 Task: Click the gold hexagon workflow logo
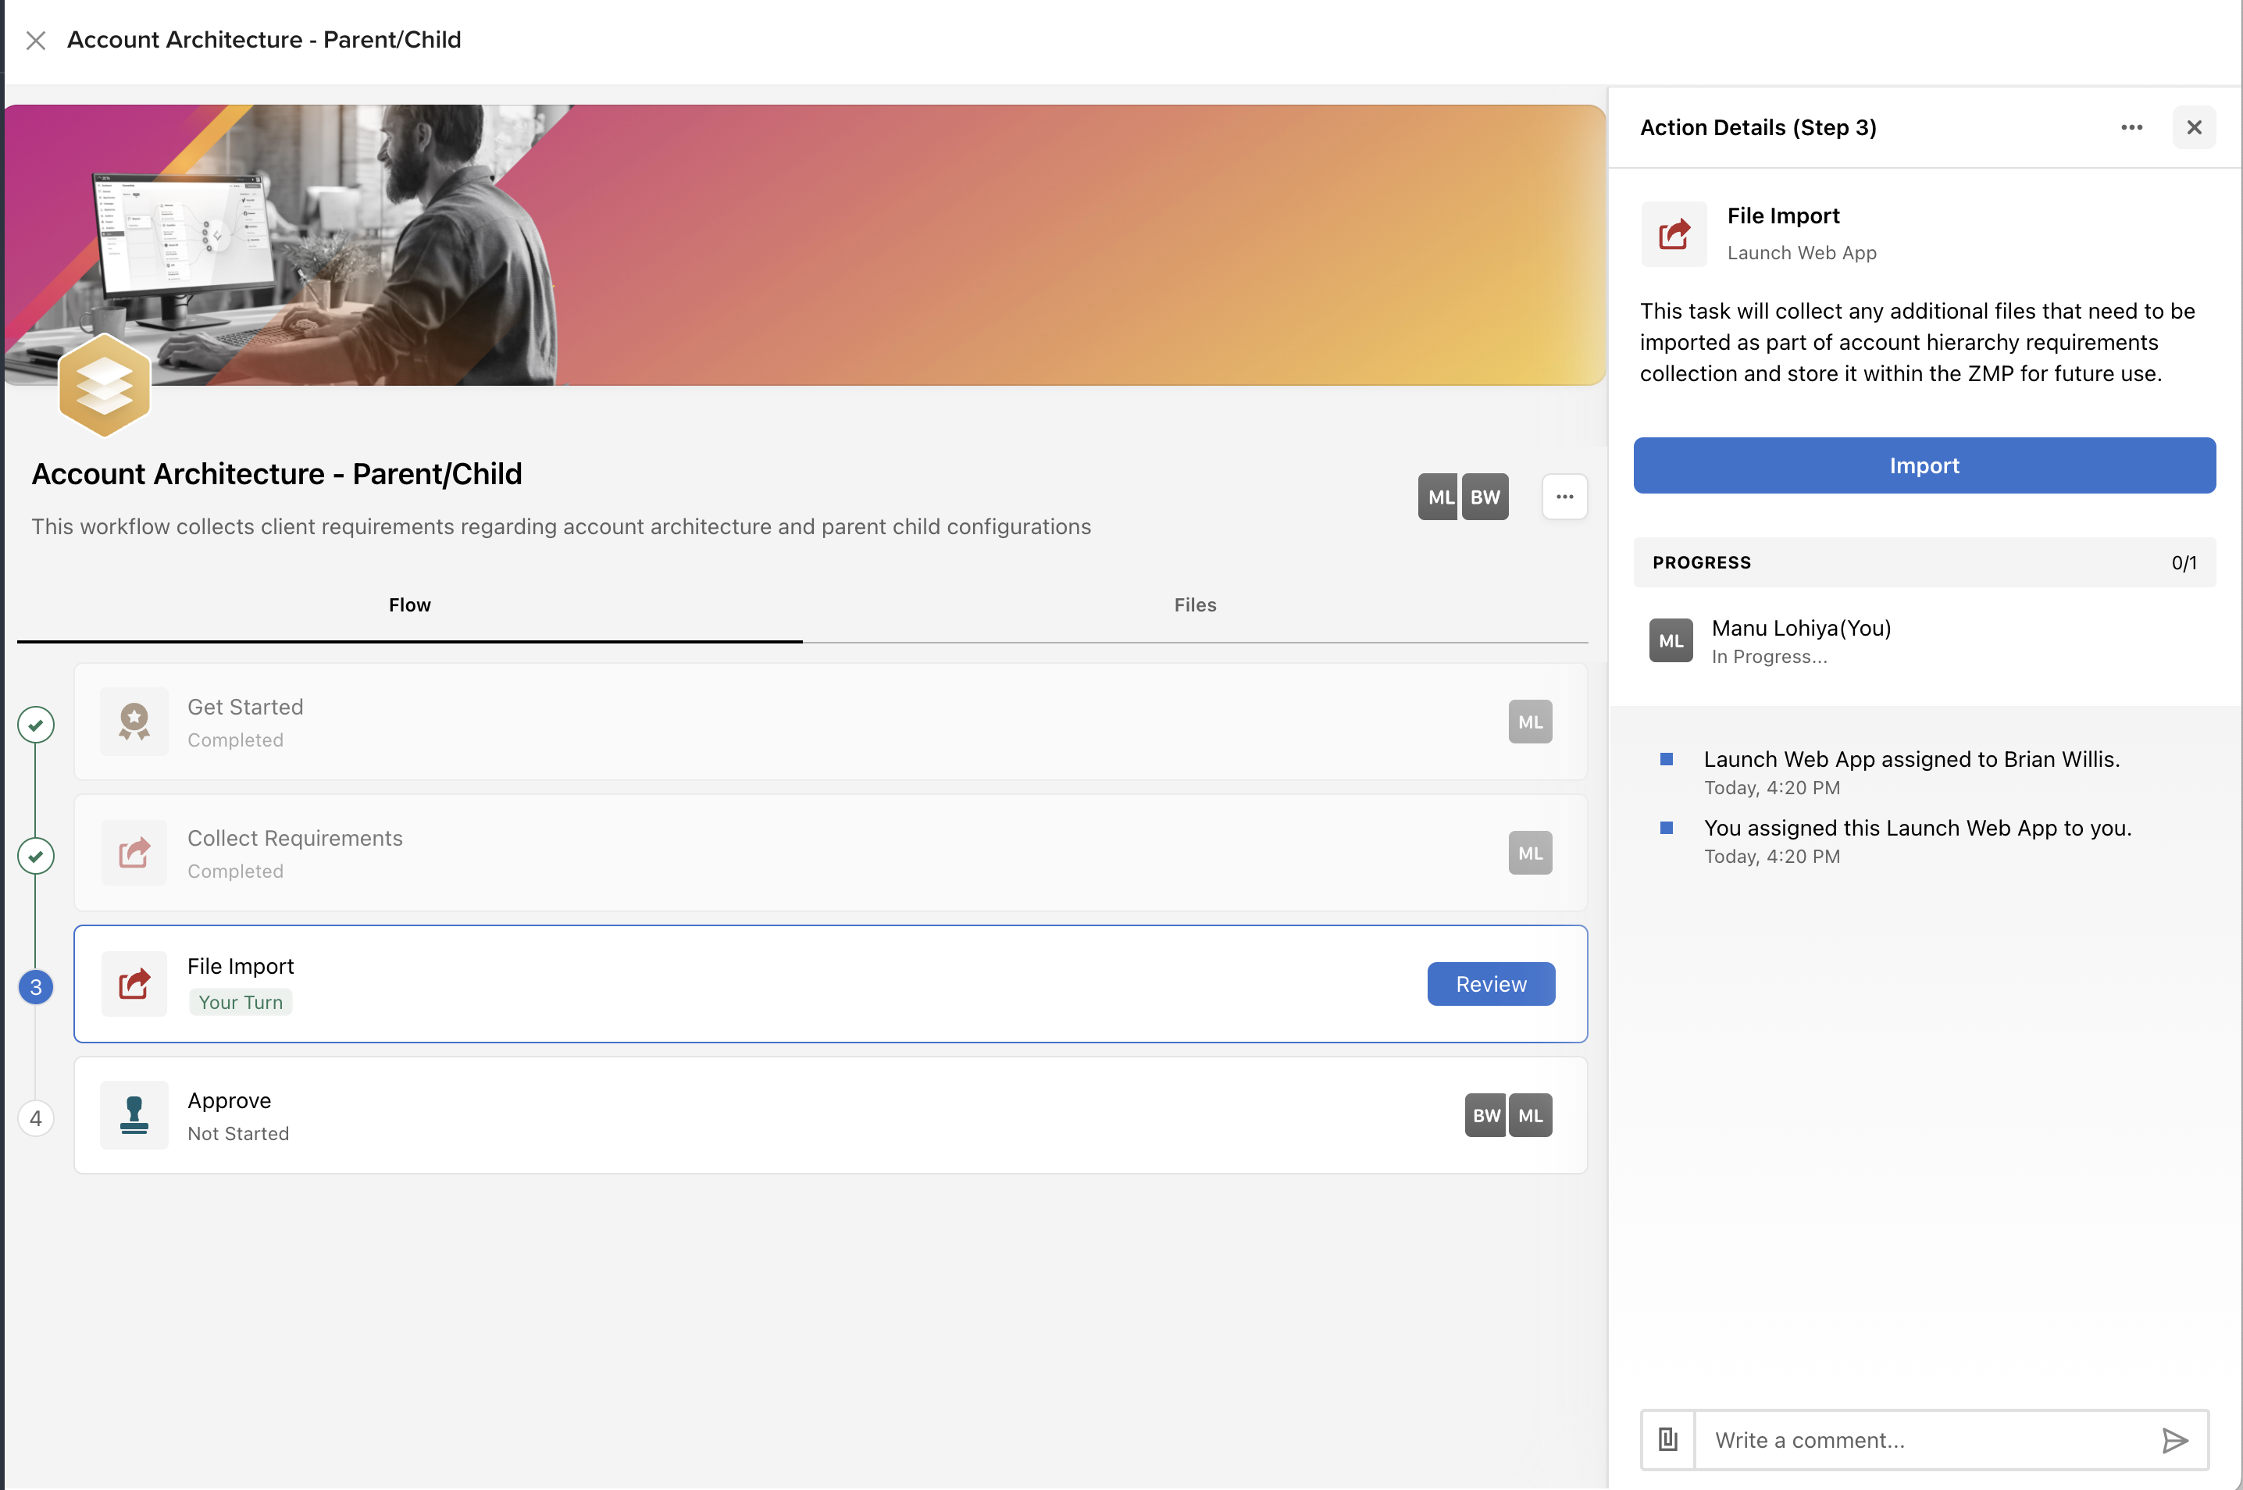click(105, 386)
